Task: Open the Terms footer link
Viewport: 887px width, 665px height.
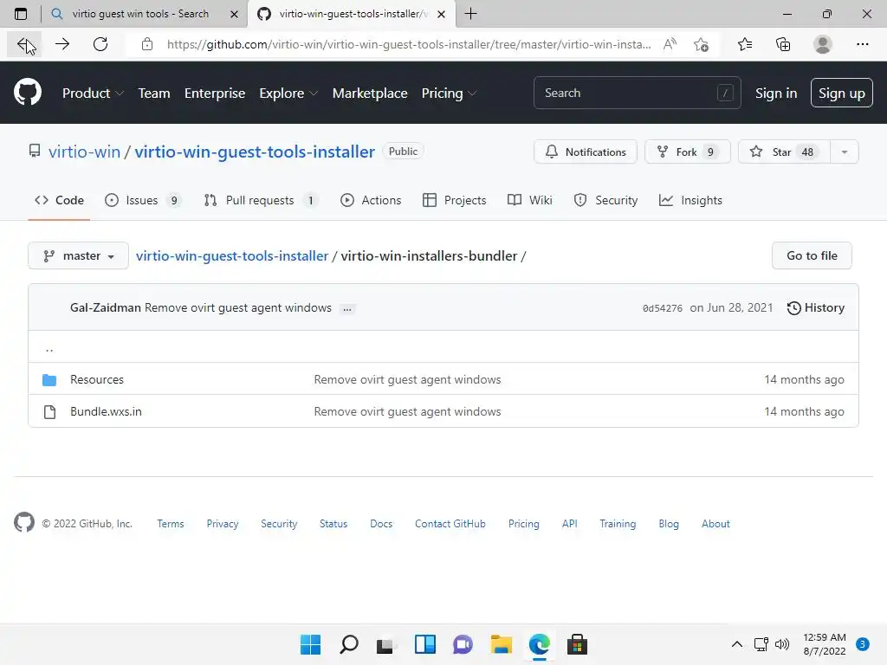Action: 171,524
